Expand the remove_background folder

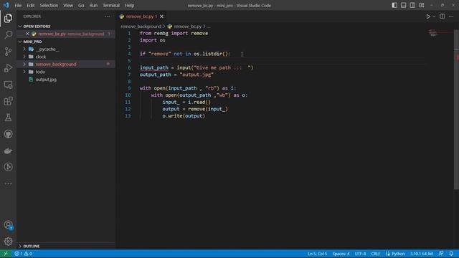pos(24,64)
